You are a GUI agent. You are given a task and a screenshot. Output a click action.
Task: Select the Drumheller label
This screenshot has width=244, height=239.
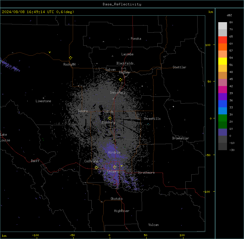pyautogui.click(x=181, y=138)
